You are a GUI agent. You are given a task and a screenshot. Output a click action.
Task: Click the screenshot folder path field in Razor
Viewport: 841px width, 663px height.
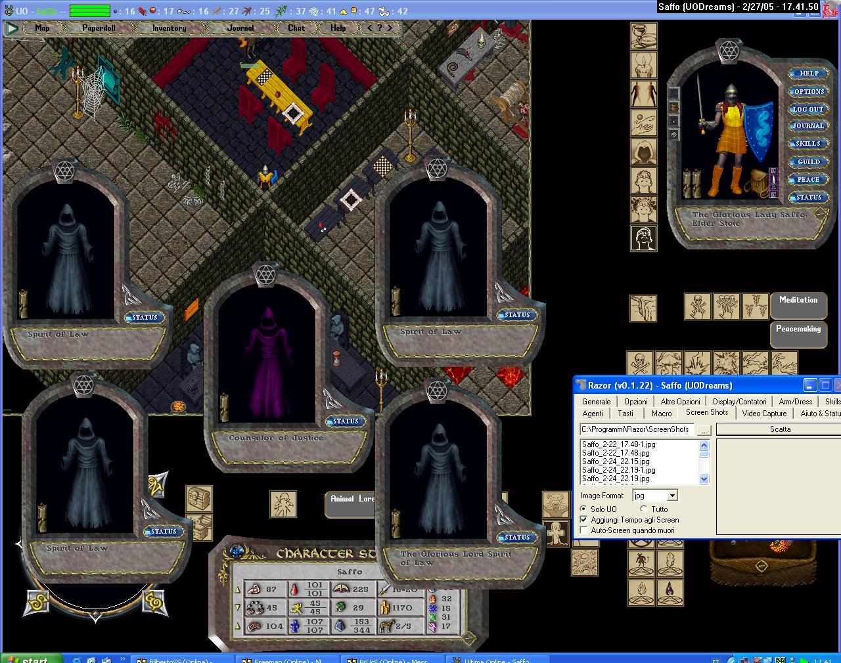point(636,429)
